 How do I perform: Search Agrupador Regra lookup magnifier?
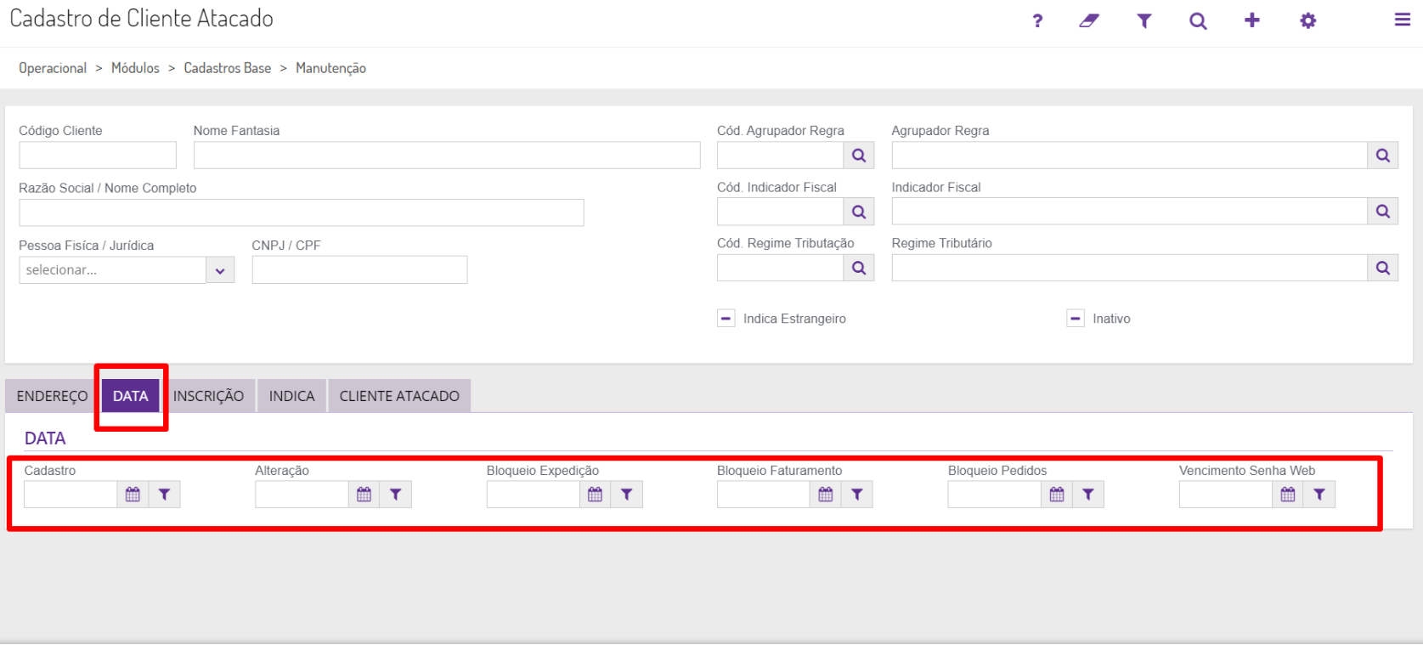coord(1383,156)
